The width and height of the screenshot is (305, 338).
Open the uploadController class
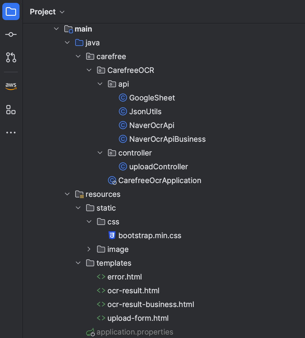[159, 166]
